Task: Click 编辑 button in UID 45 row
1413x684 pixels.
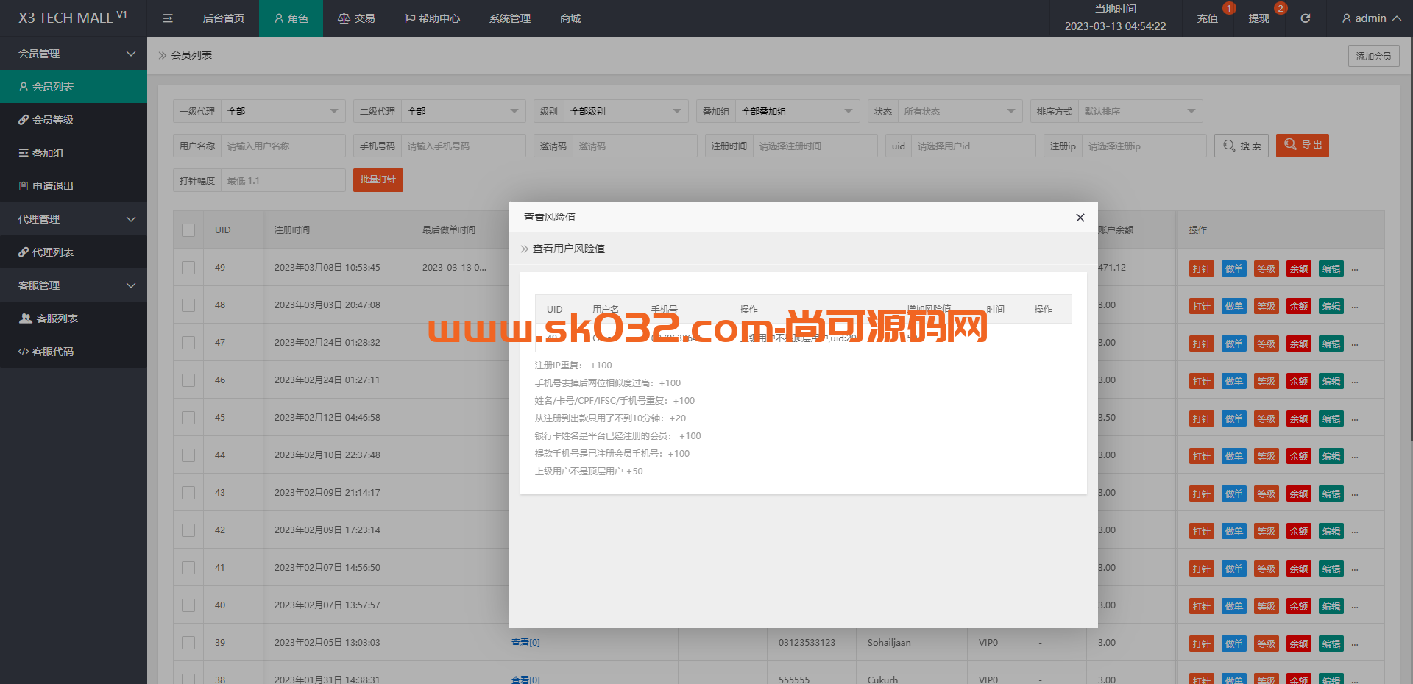Action: pos(1331,418)
